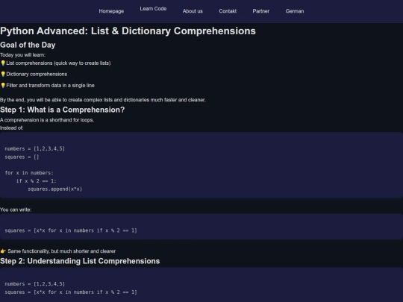Click 'A comprehension is a shorthand for loops.'
Image resolution: width=403 pixels, height=302 pixels.
tap(47, 120)
